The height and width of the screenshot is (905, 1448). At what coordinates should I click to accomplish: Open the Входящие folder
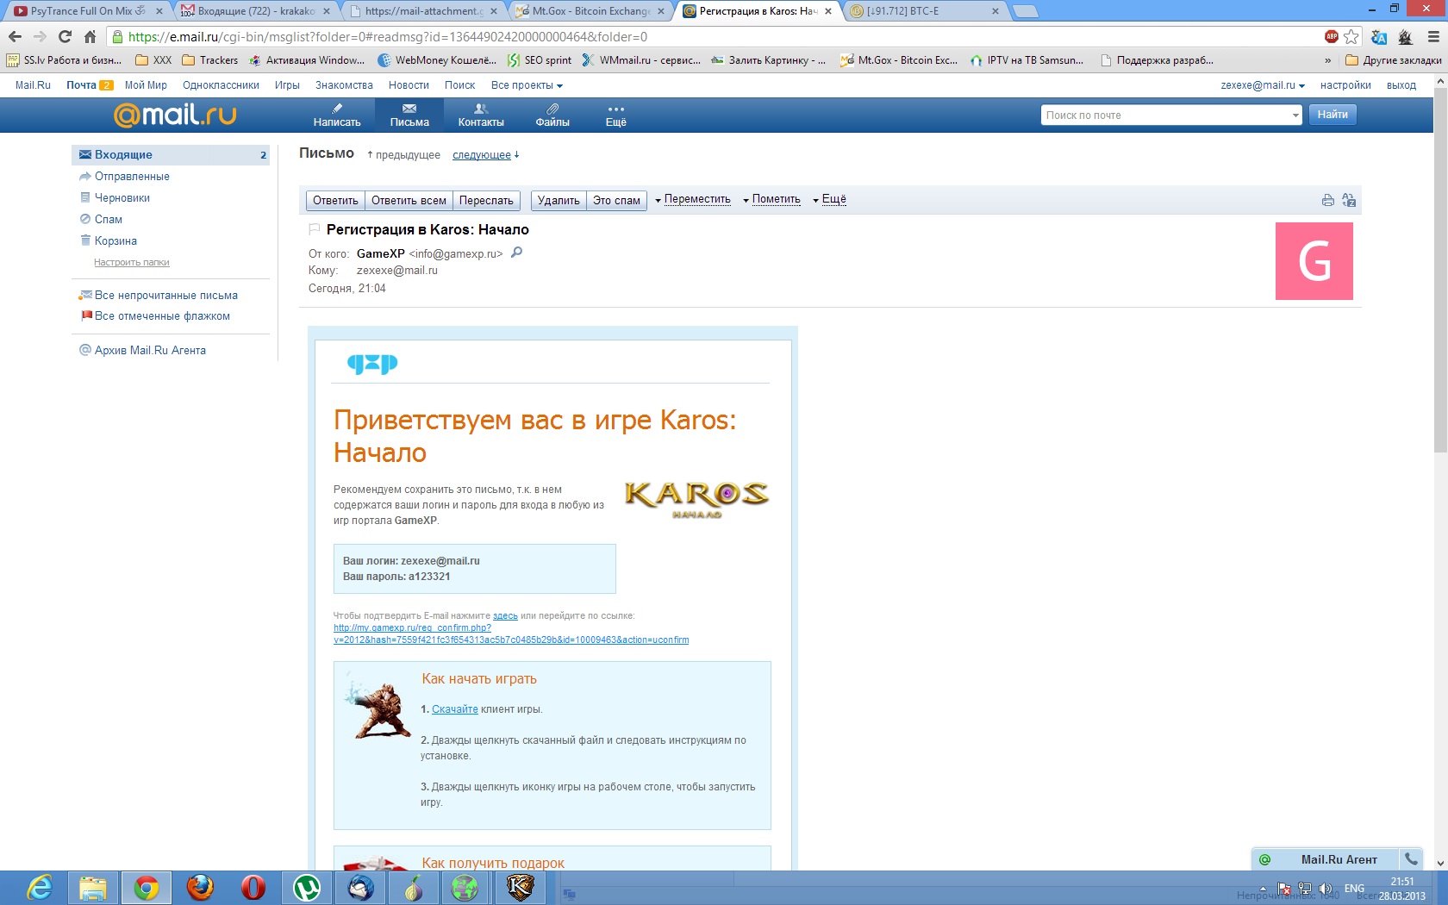tap(171, 155)
